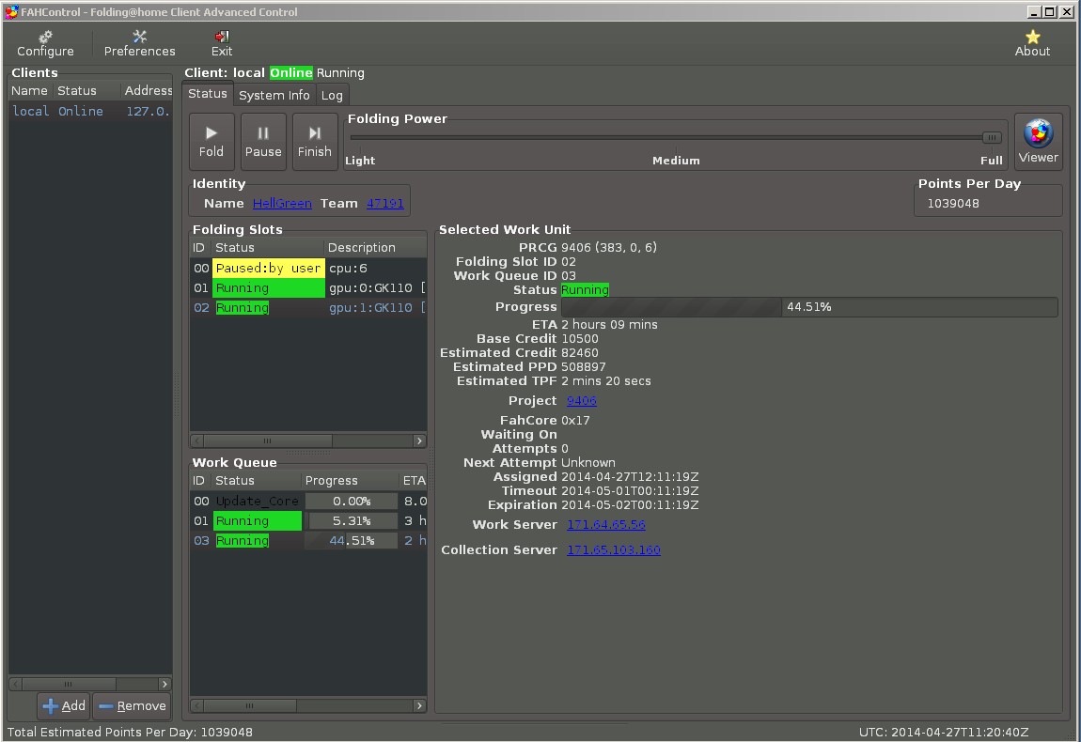Click the Finish button

pos(314,141)
